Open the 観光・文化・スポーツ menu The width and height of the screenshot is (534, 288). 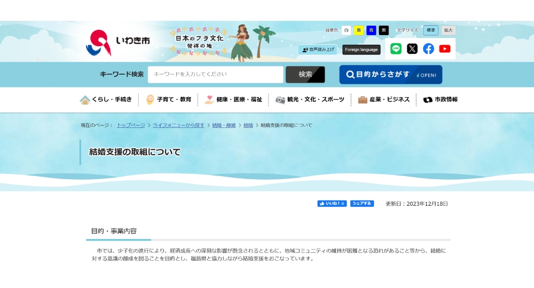click(x=310, y=100)
